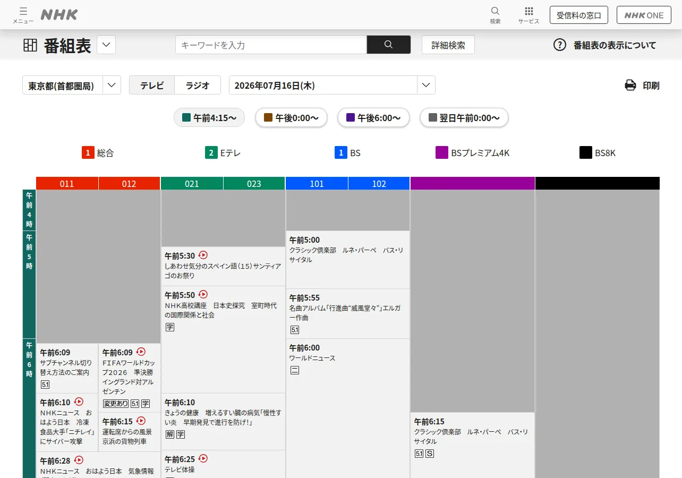Select the BS channel label
The height and width of the screenshot is (478, 682).
click(347, 153)
